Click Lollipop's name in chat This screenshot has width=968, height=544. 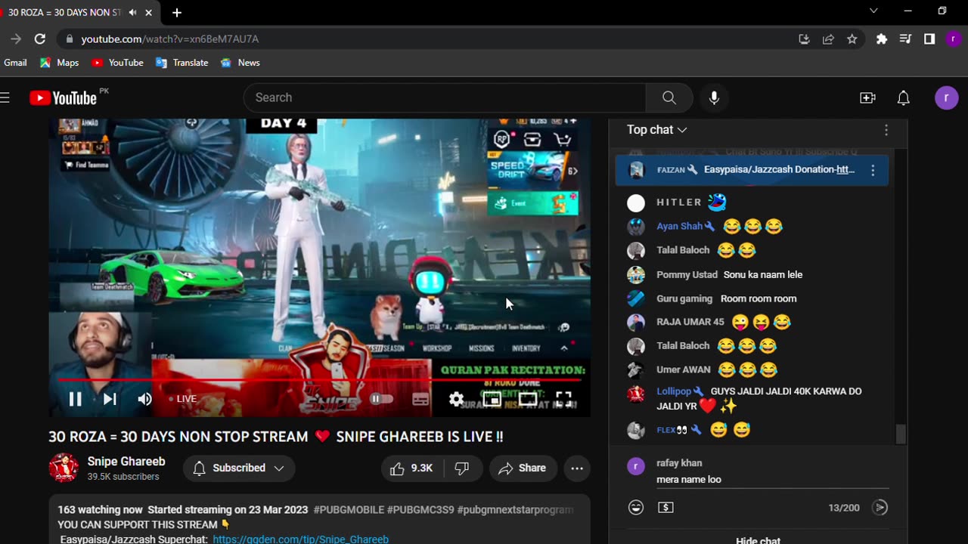(673, 391)
